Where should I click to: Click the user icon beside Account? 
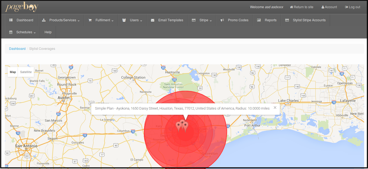point(323,7)
